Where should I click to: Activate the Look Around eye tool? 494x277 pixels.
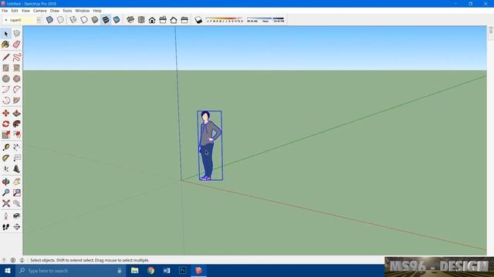pyautogui.click(x=17, y=215)
